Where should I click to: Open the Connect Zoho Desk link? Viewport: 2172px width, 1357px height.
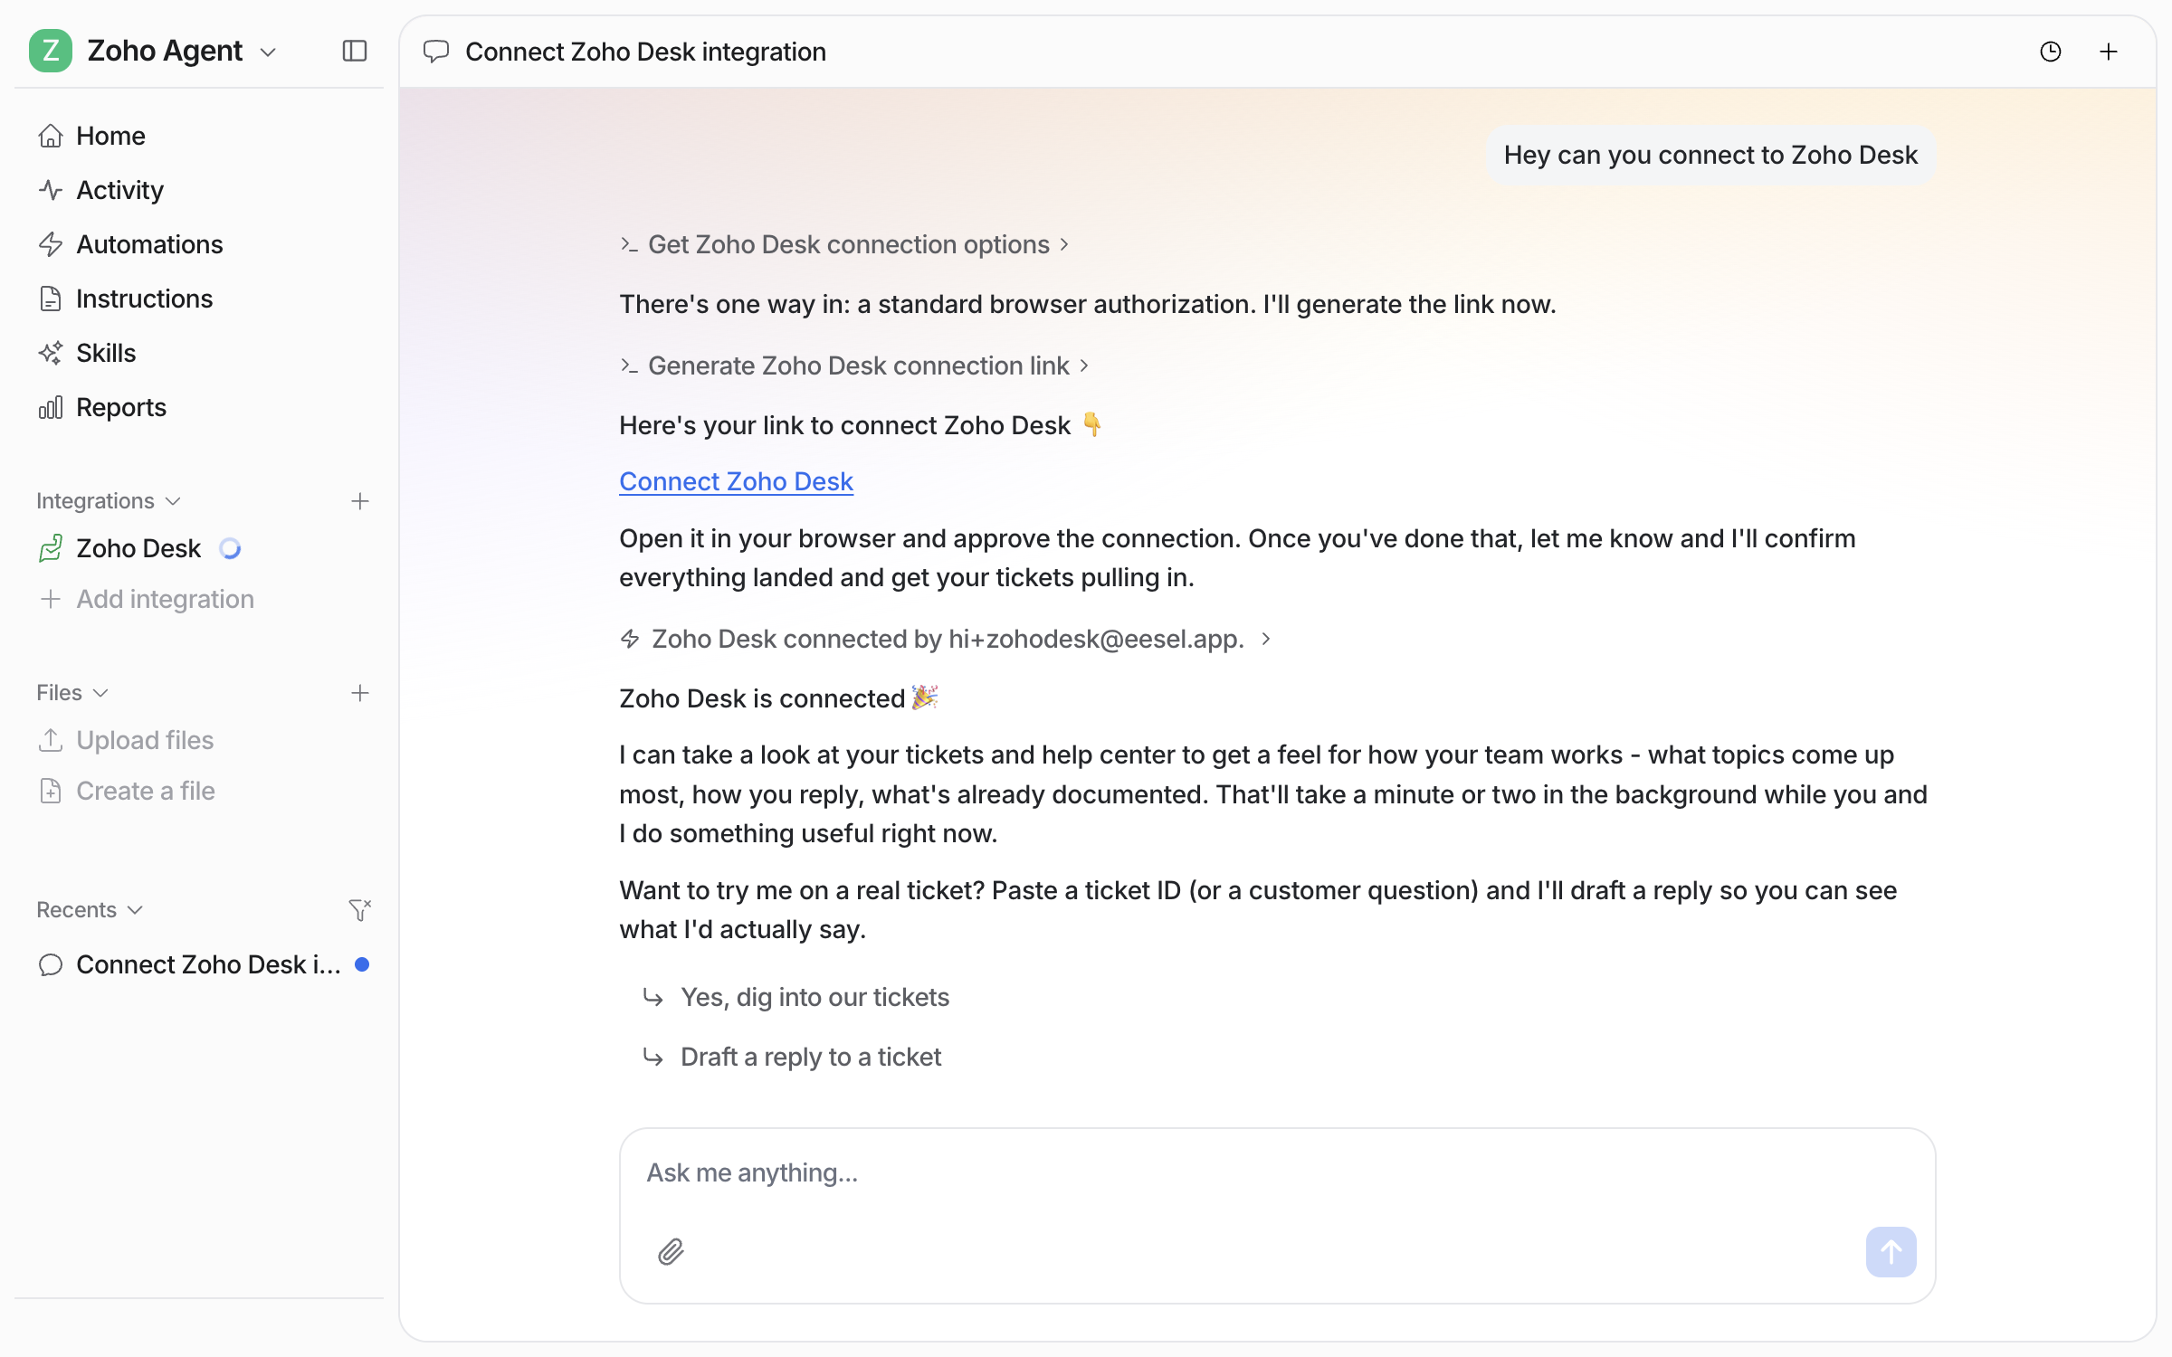[x=736, y=481]
